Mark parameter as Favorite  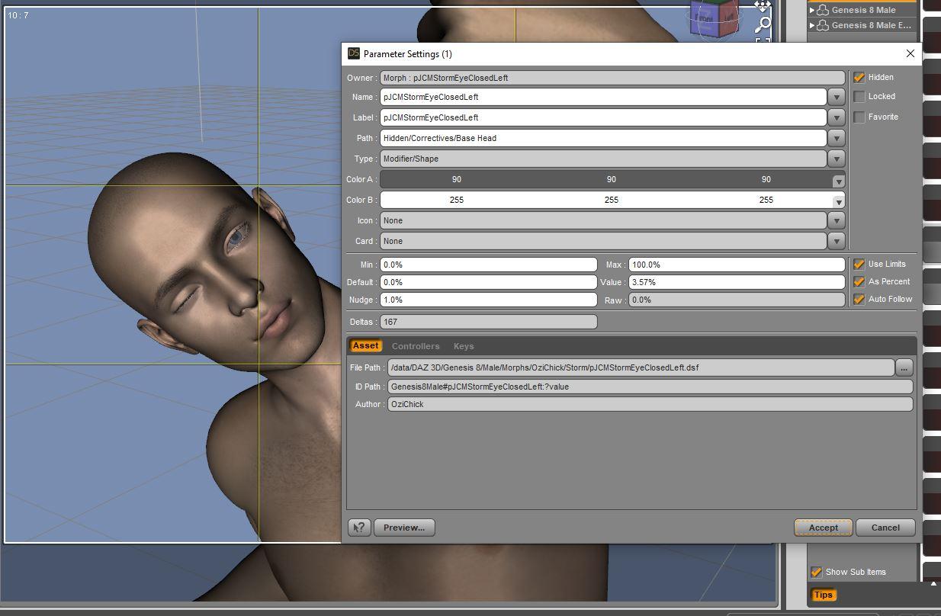(x=859, y=117)
